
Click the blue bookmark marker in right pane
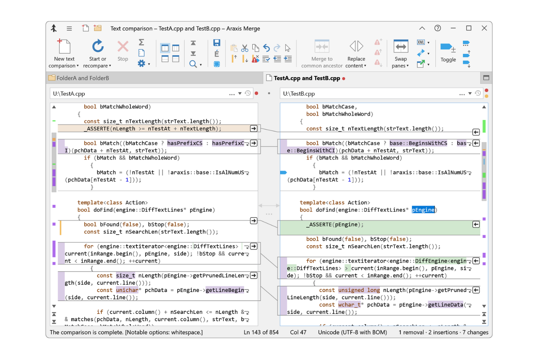click(284, 172)
